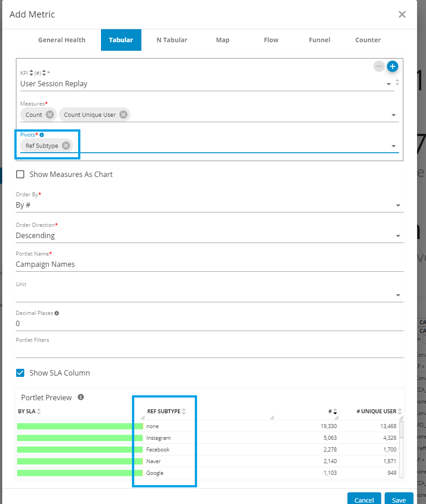The image size is (426, 504).
Task: Click the Portlet Preview info icon
Action: click(81, 397)
